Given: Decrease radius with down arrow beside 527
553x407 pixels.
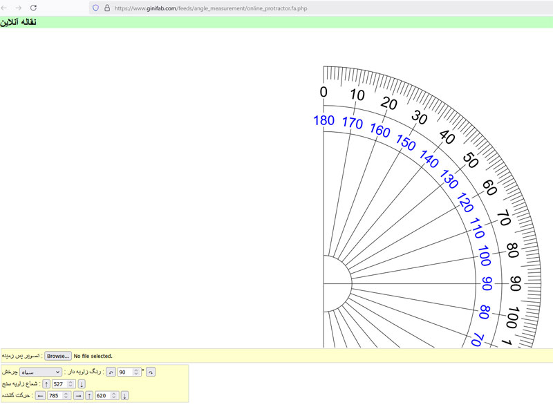Looking at the screenshot, I should coord(82,384).
